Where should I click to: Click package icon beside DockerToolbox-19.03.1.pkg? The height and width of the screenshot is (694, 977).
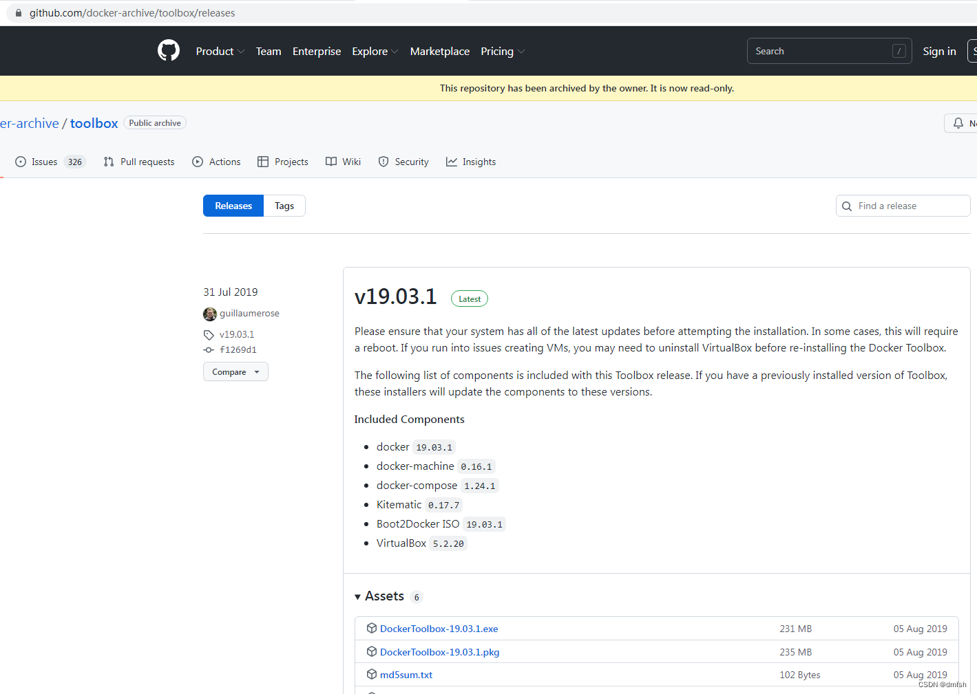point(372,651)
